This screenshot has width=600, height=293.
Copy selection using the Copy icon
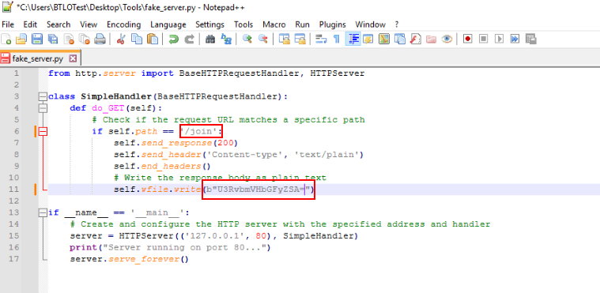point(136,39)
